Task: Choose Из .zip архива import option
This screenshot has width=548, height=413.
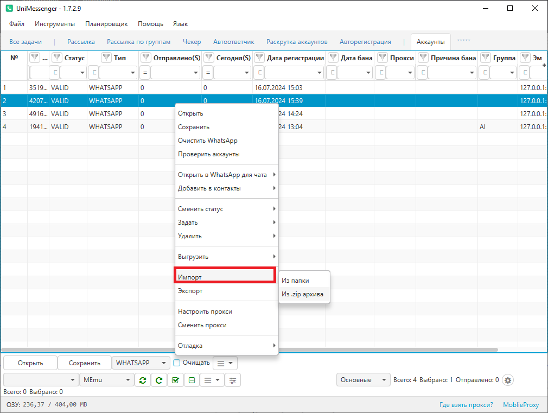Action: [302, 294]
